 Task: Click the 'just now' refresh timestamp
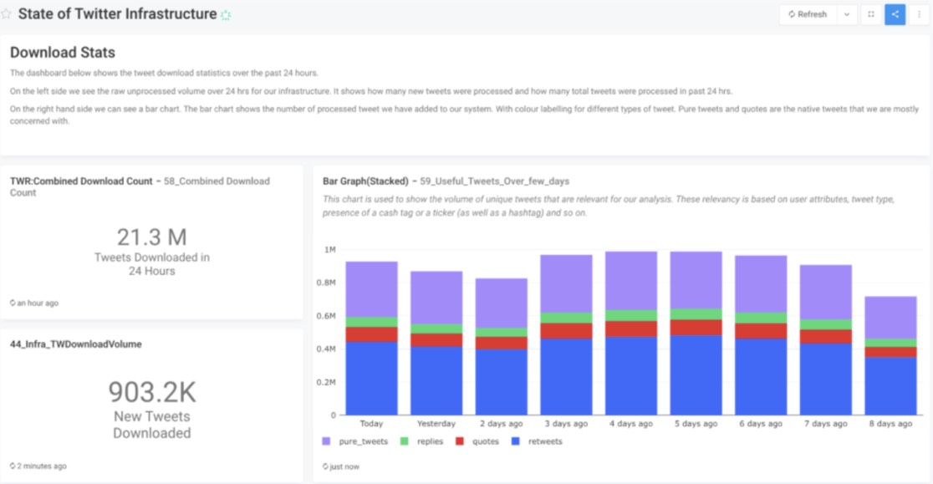(341, 466)
